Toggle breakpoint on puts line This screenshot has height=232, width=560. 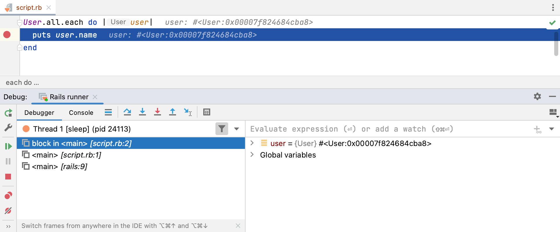click(7, 35)
